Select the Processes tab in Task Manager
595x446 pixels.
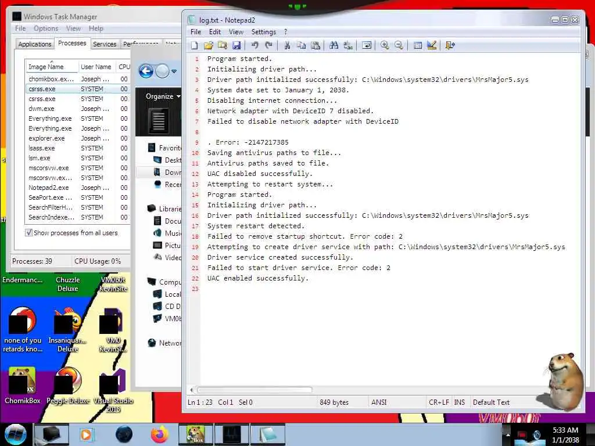[72, 43]
